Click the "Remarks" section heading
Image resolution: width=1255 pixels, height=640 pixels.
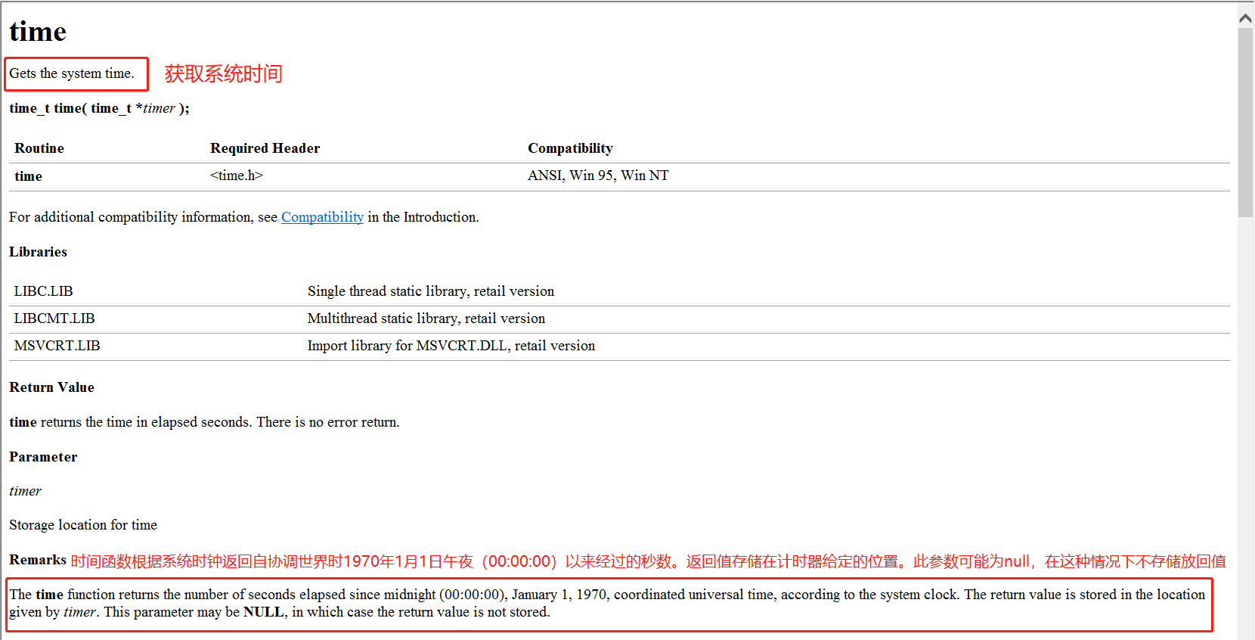[38, 560]
